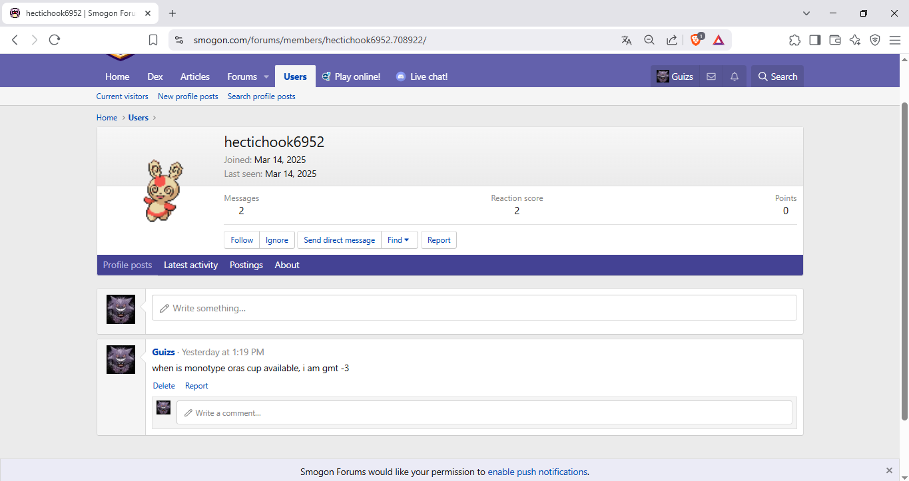The height and width of the screenshot is (481, 909).
Task: Open Current visitors link
Action: (x=123, y=96)
